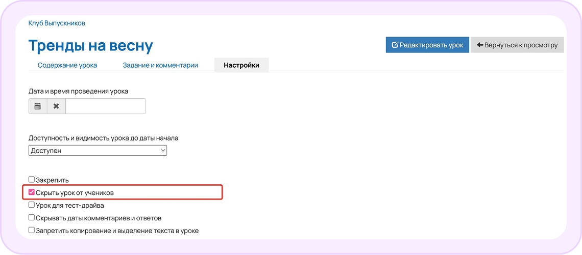The height and width of the screenshot is (255, 582).
Task: Click the Скрыть урок от учеников label text
Action: tap(78, 193)
